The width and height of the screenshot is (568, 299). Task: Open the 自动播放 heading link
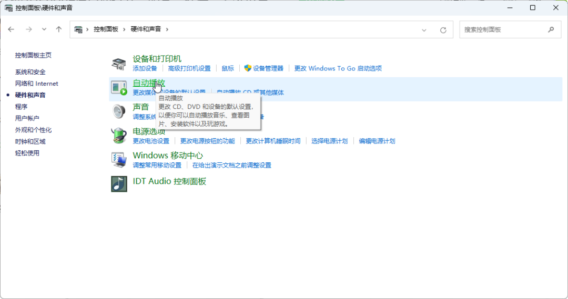[x=149, y=83]
